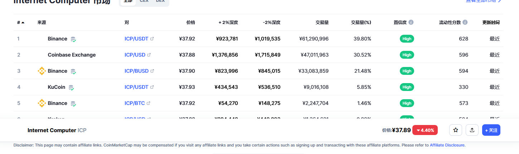Viewport: 519px width, 154px height.
Task: Click the High confidence badge for KuCoin
Action: click(407, 87)
